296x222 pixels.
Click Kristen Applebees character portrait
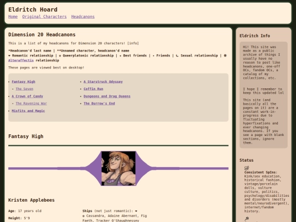click(118, 168)
